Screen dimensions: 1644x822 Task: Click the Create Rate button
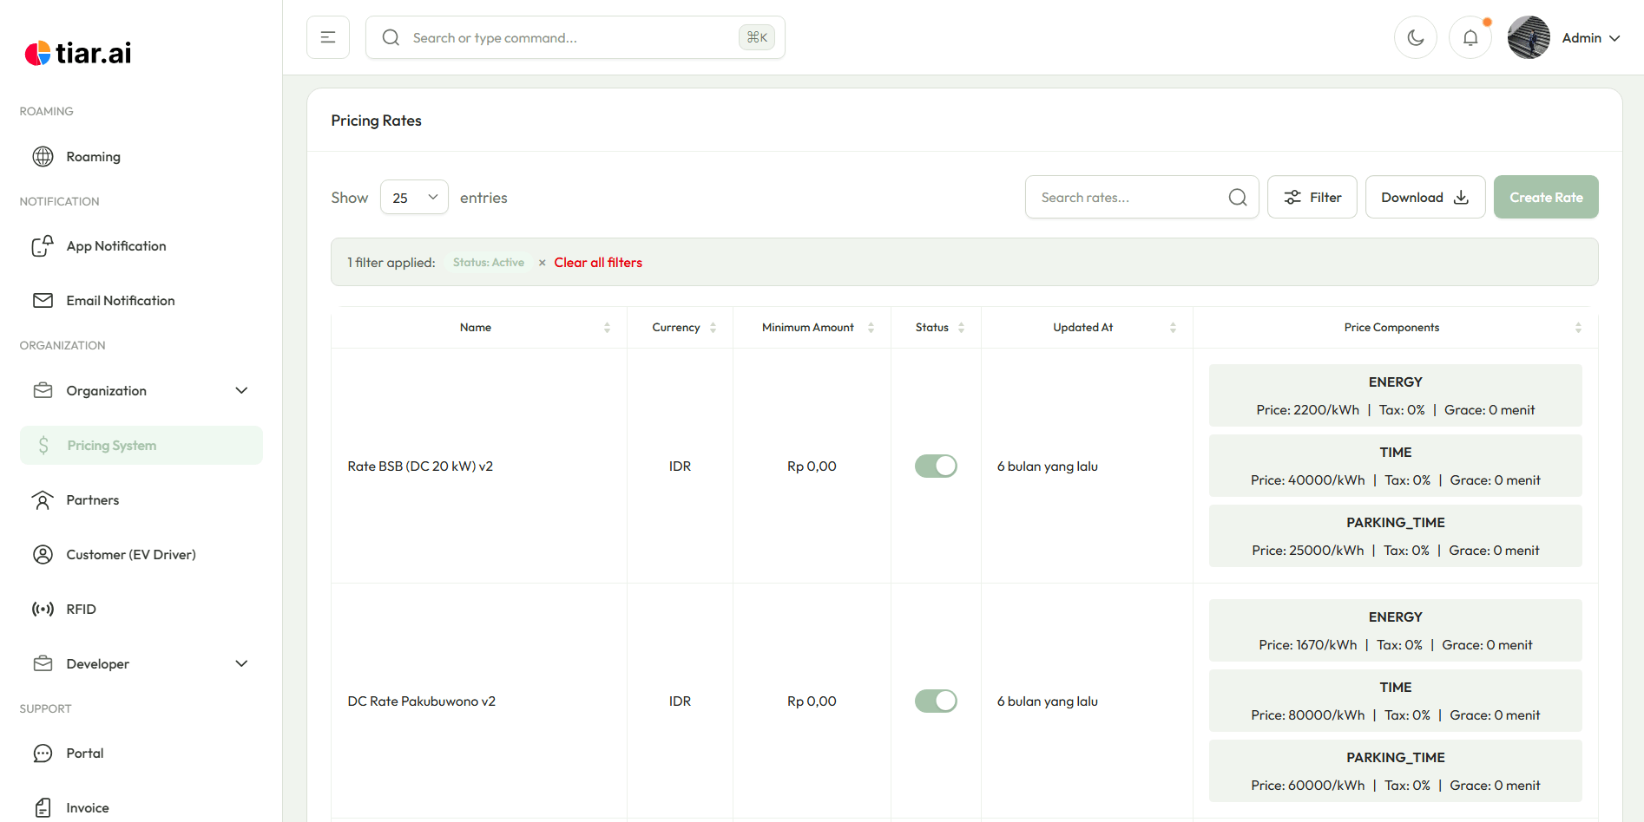[x=1545, y=198]
